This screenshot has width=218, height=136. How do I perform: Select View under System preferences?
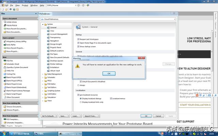tap(52, 31)
